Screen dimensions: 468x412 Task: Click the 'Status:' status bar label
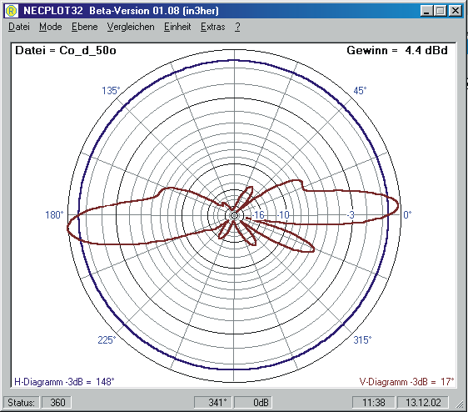click(x=21, y=403)
